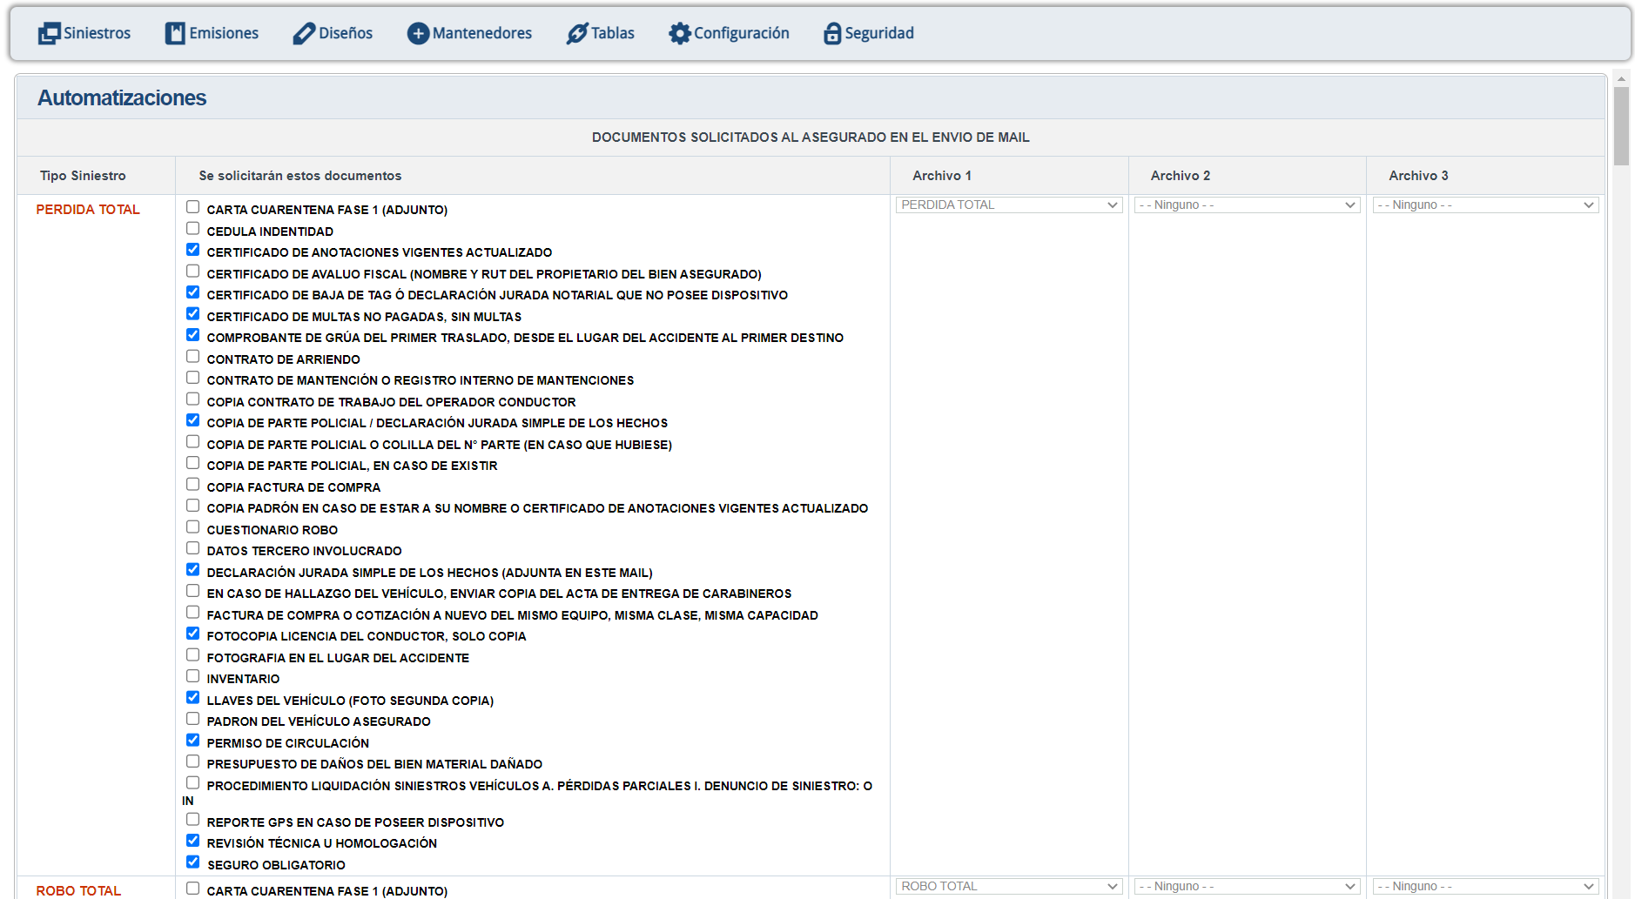Click the Emisiones clipboard icon
Screen dimensions: 1635x899
pyautogui.click(x=175, y=34)
